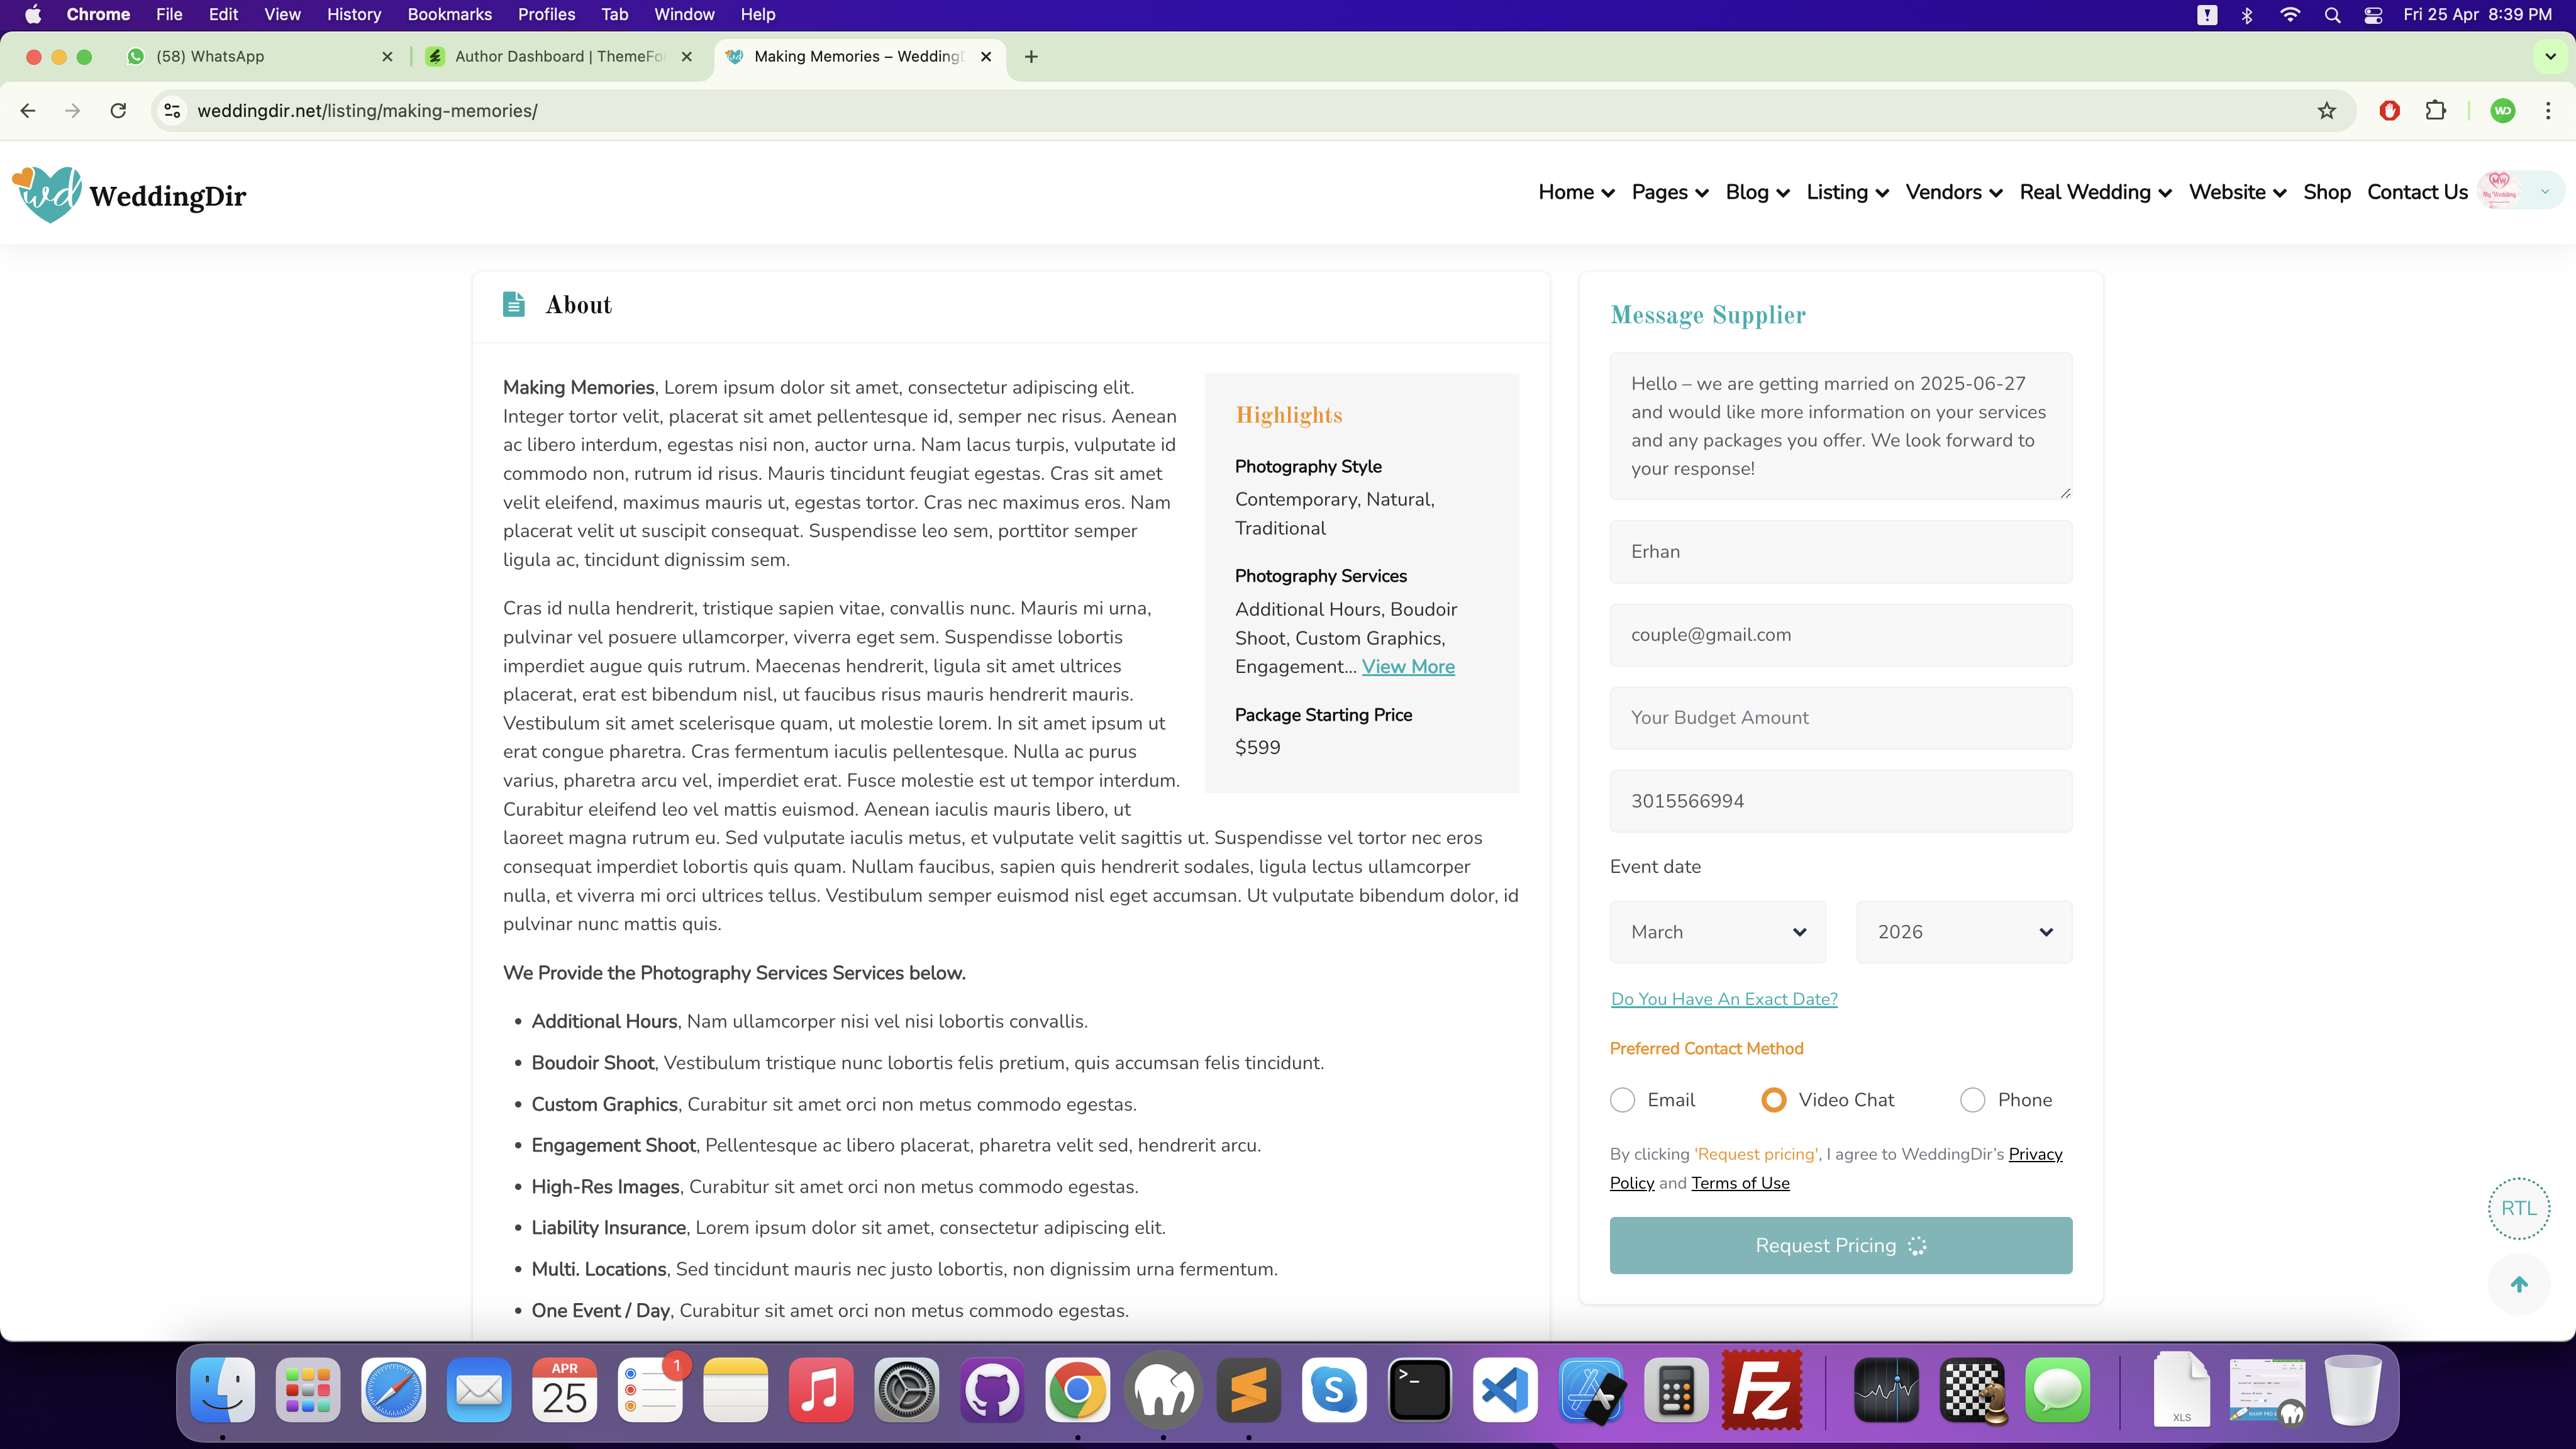Click the Your Budget Amount field
This screenshot has width=2576, height=1449.
1840,718
